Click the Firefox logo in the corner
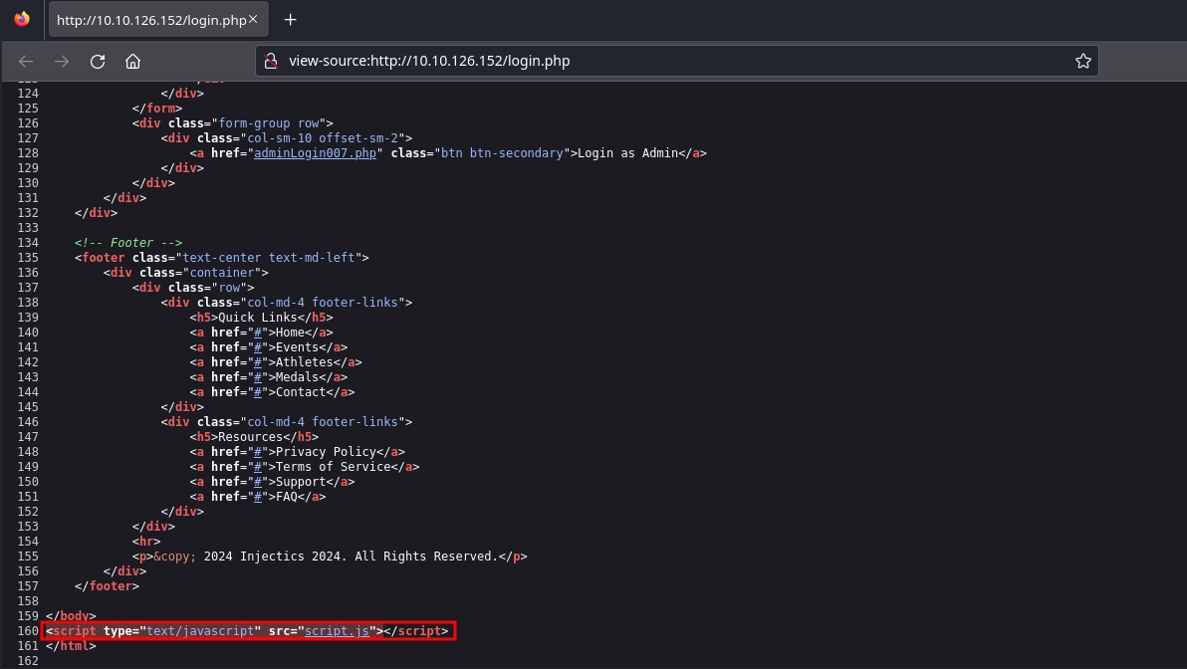Image resolution: width=1187 pixels, height=669 pixels. coord(21,17)
